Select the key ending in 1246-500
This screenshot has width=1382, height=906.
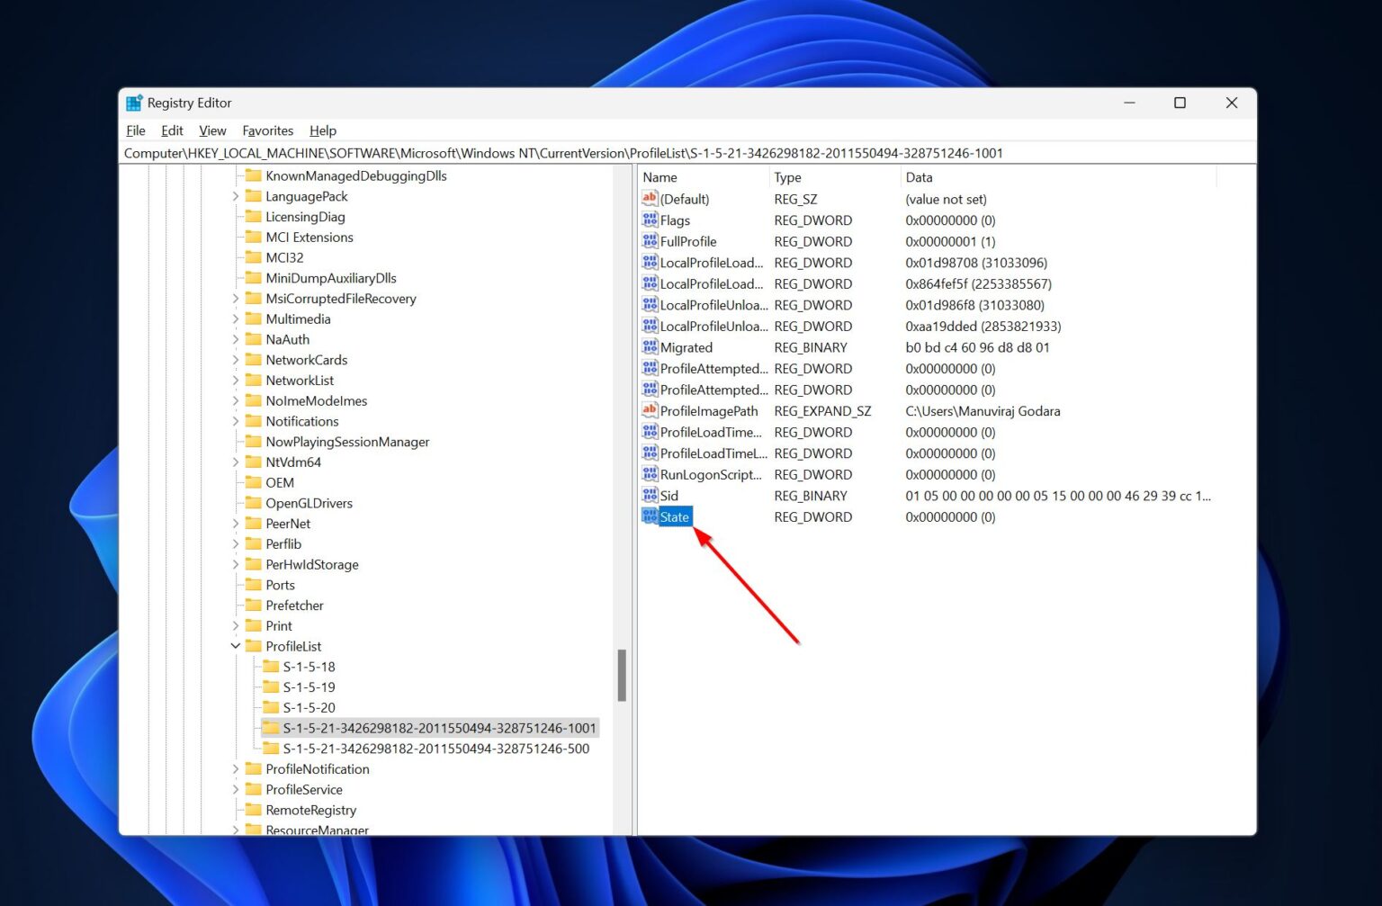(435, 749)
